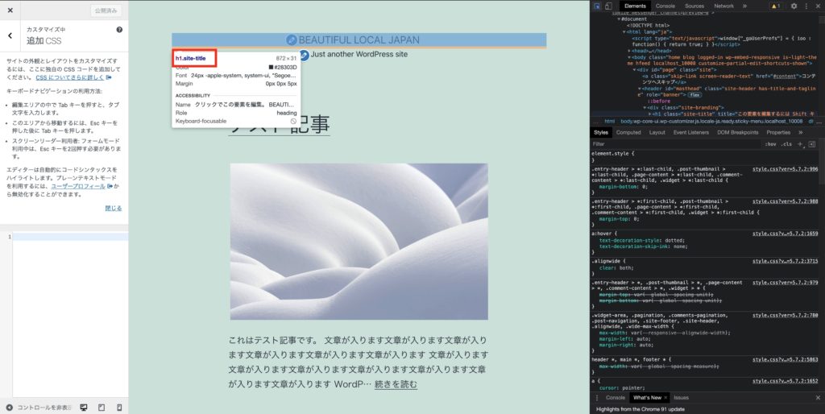Show more style pane tabs chevron
Viewport: 825px width, 414px height.
pos(800,133)
